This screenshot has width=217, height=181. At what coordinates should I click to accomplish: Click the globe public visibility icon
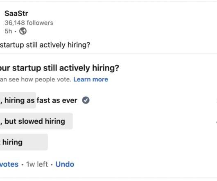(23, 31)
